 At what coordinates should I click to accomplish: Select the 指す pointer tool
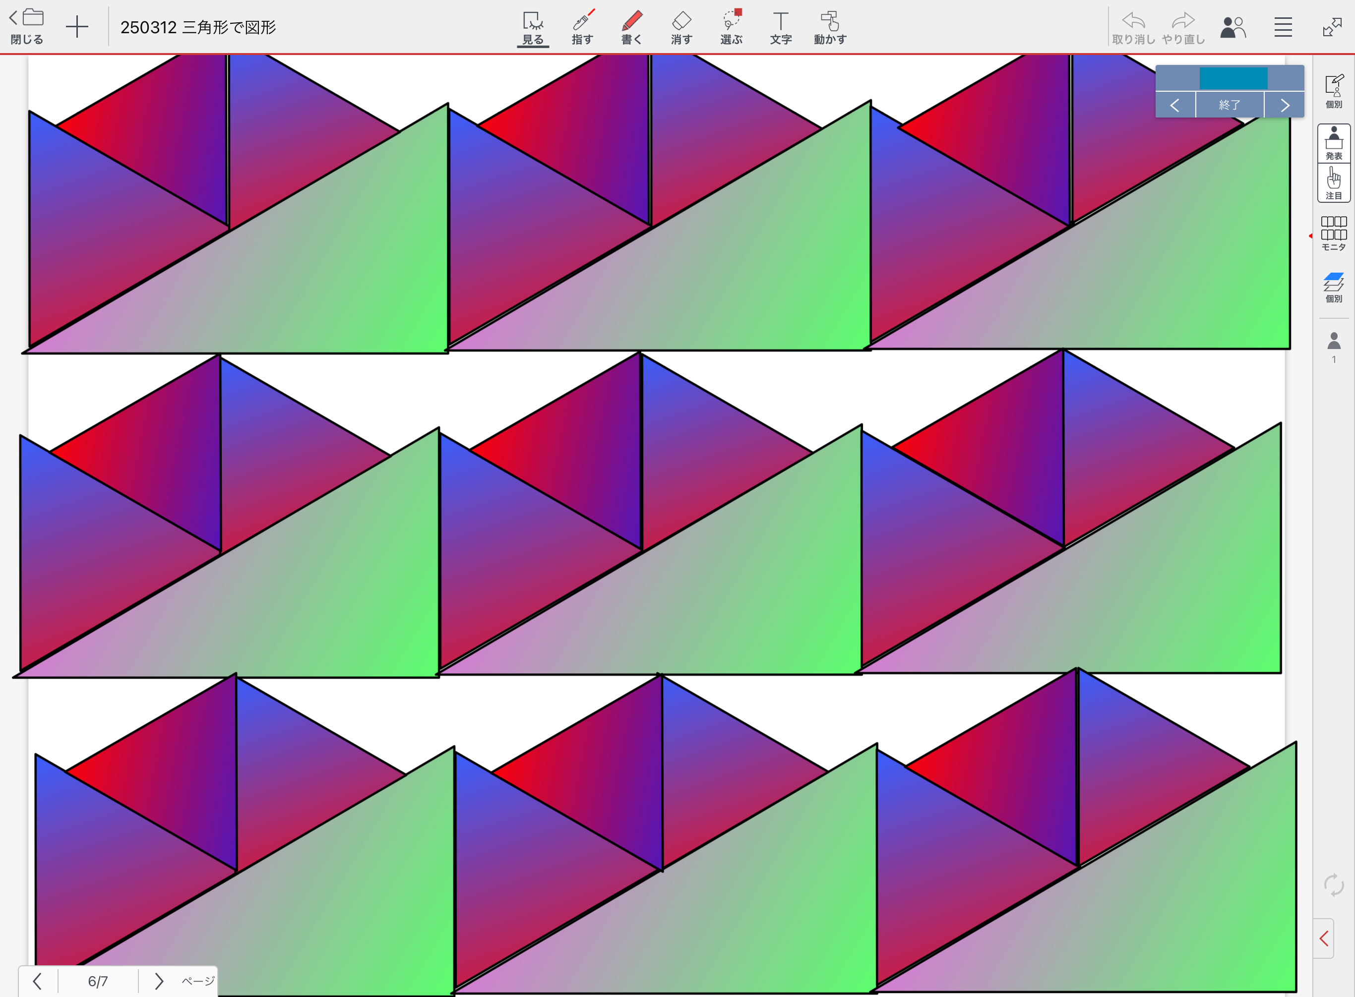tap(582, 28)
